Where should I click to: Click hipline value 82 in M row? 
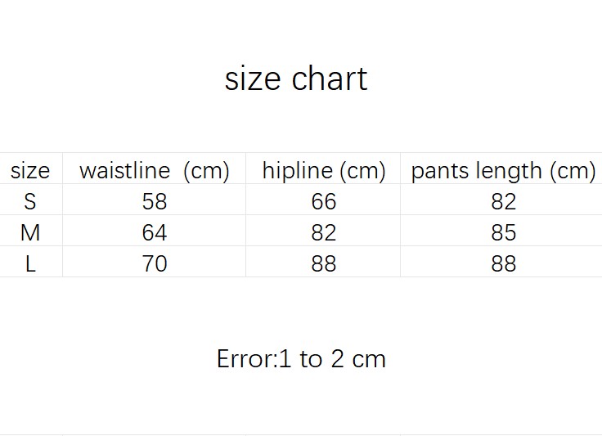pos(324,232)
